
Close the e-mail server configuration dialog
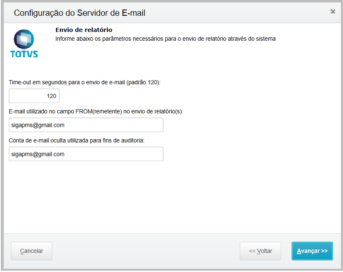333,11
